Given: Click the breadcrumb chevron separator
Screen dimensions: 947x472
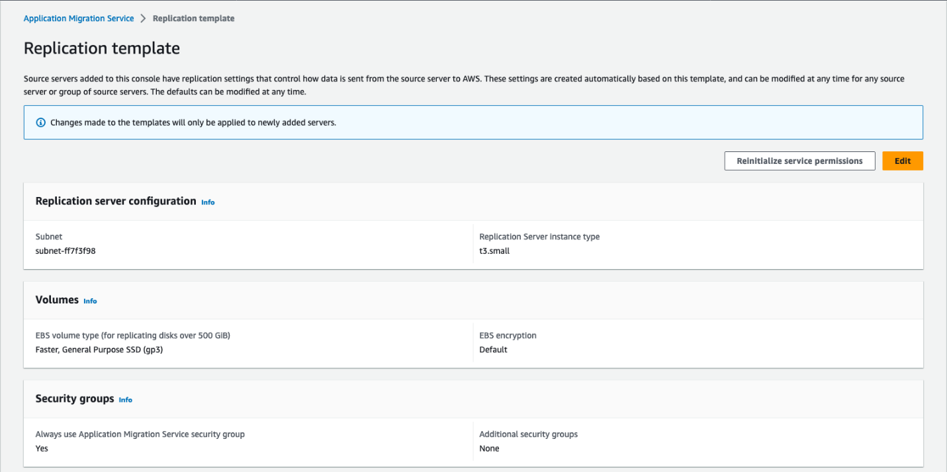Looking at the screenshot, I should click(144, 19).
